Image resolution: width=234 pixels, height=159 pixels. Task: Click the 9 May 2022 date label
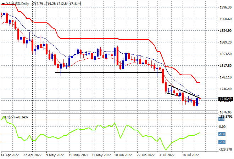(55, 155)
